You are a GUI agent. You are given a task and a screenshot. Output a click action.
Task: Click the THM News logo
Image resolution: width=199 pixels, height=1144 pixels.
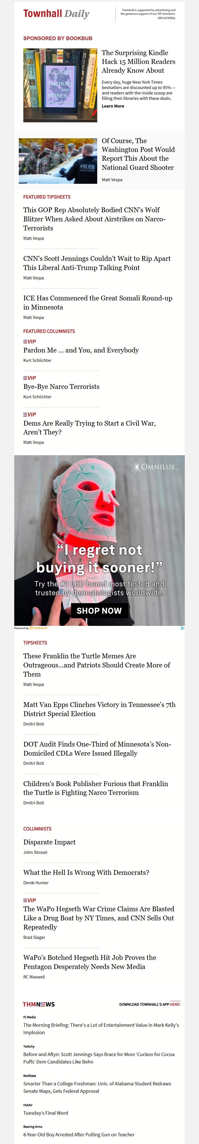[x=39, y=1004]
